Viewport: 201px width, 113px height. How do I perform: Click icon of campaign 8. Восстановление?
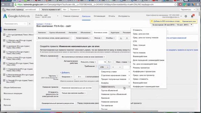pos(4,75)
